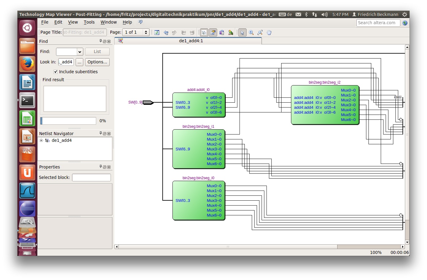
Task: Click the blue back arrow in the toolbar
Action: coord(166,32)
